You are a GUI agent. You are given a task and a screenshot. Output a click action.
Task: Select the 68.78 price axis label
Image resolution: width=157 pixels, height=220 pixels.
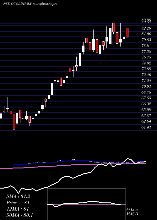point(146,92)
